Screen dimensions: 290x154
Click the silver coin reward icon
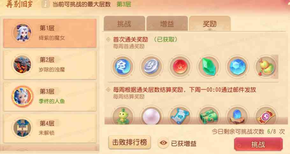point(151,66)
